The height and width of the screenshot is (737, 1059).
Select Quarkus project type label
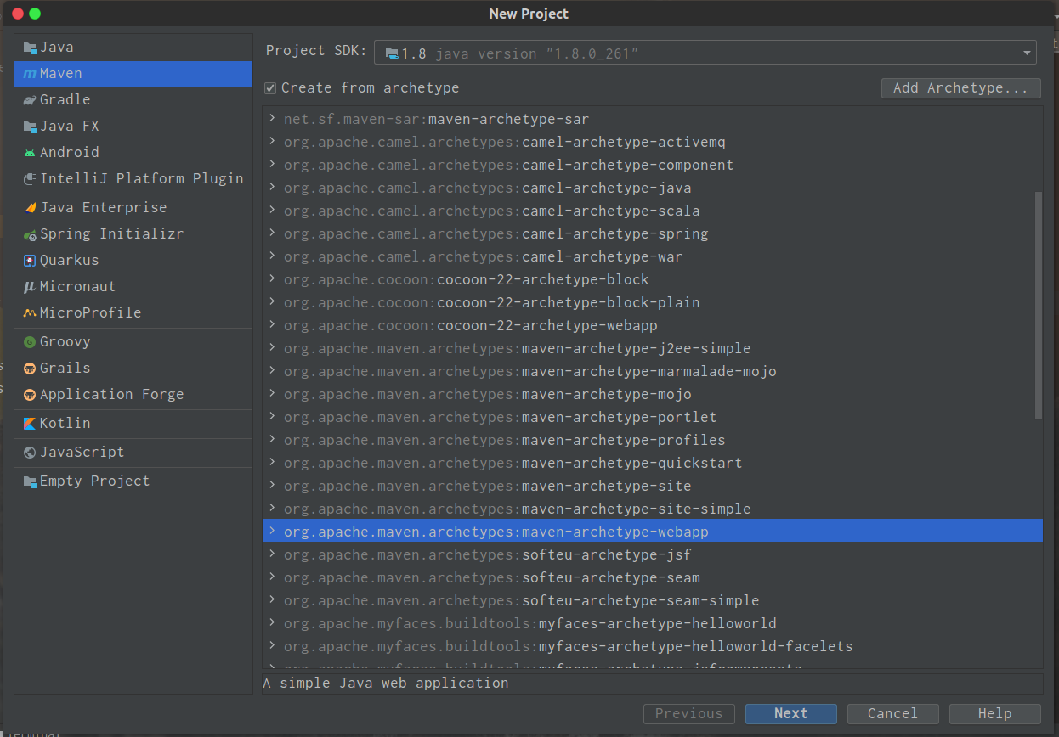pyautogui.click(x=69, y=261)
